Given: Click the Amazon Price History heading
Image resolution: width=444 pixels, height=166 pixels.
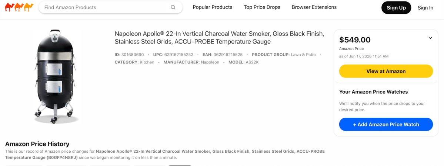Looking at the screenshot, I should pos(37,144).
